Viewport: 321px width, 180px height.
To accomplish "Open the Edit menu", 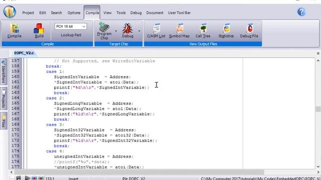I will click(43, 12).
